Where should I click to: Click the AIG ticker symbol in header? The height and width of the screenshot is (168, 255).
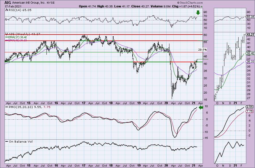pyautogui.click(x=7, y=3)
